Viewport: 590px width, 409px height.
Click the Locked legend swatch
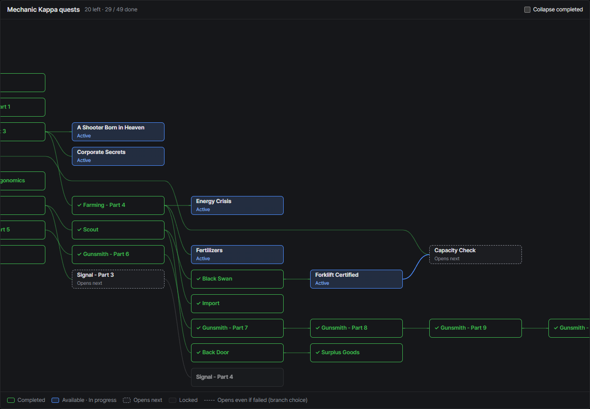coord(173,400)
